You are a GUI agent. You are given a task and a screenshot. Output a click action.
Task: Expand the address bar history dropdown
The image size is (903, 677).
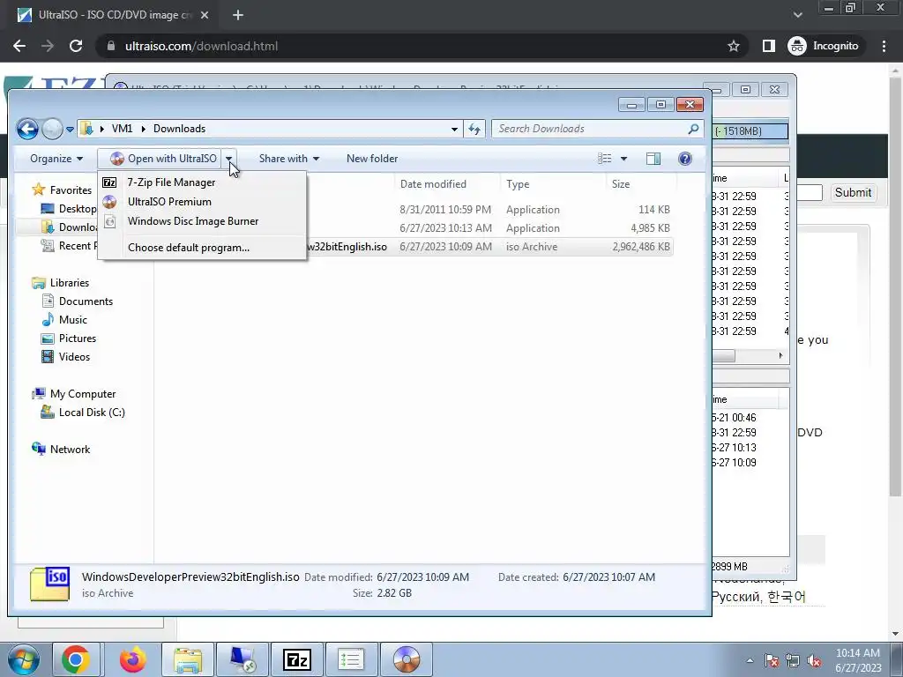pos(454,130)
